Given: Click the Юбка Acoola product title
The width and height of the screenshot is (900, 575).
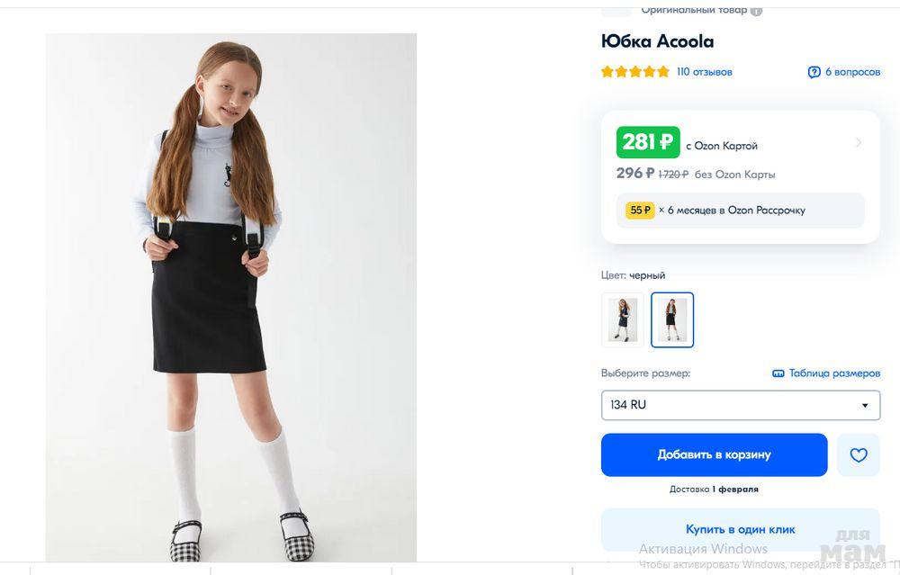Looking at the screenshot, I should 657,41.
